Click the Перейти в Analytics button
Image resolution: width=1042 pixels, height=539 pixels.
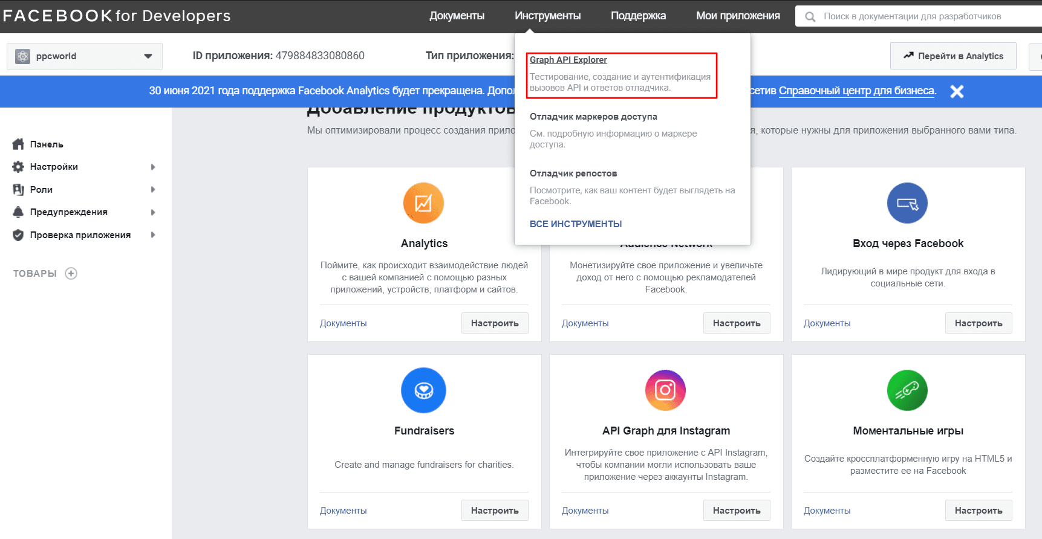(953, 56)
